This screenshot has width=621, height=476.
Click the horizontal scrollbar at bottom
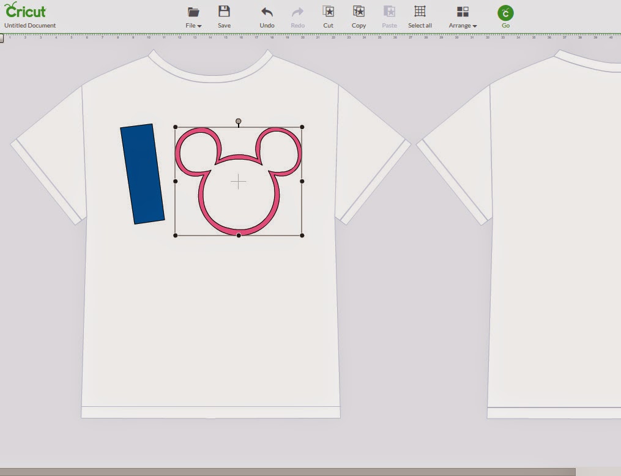(x=288, y=472)
